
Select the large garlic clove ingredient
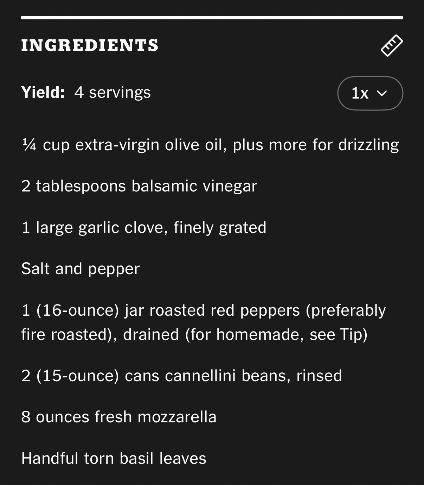tap(143, 227)
